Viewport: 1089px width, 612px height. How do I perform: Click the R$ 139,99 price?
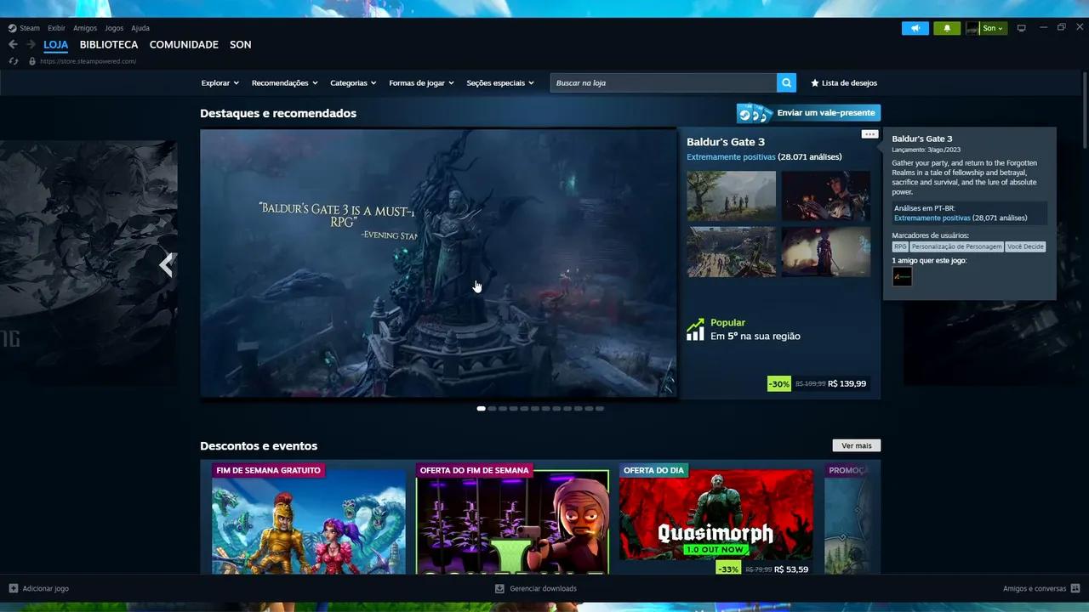pos(847,383)
